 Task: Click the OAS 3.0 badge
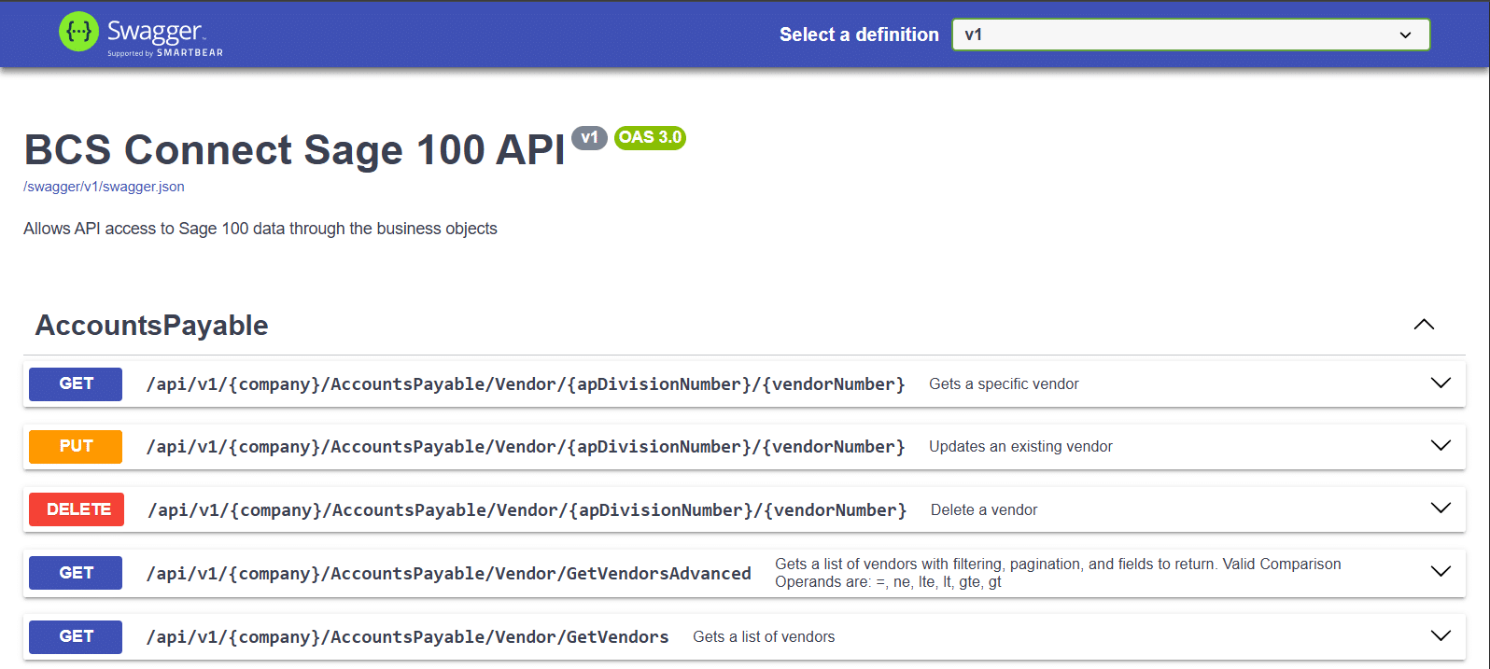650,137
